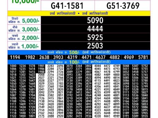Click number 1122 in the 100 prize table
The image size is (158, 118).
[13, 116]
